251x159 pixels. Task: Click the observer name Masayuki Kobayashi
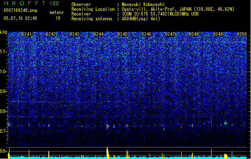pyautogui.click(x=143, y=4)
